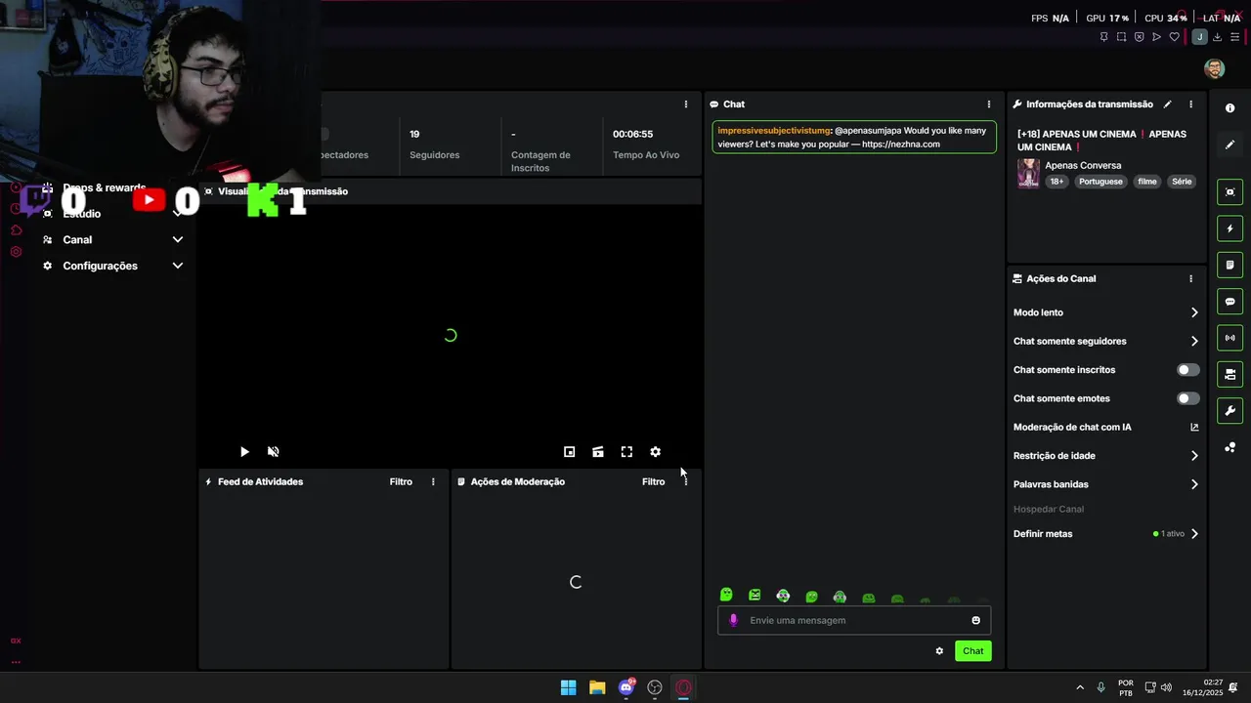Open Feed de Atividades Filtro dropdown
The height and width of the screenshot is (703, 1251).
(401, 481)
